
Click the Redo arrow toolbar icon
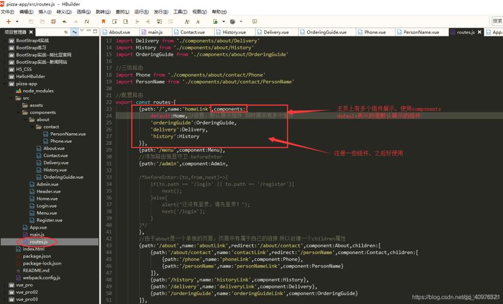[x=76, y=21]
